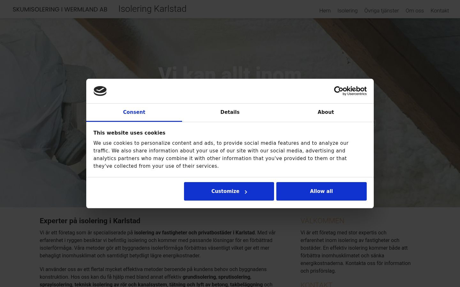Select the Consent tab
Image resolution: width=460 pixels, height=287 pixels.
[134, 112]
